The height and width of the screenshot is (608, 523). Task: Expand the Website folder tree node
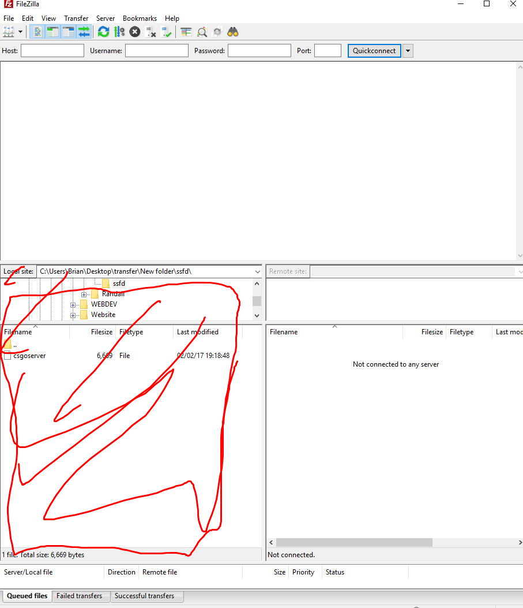73,315
